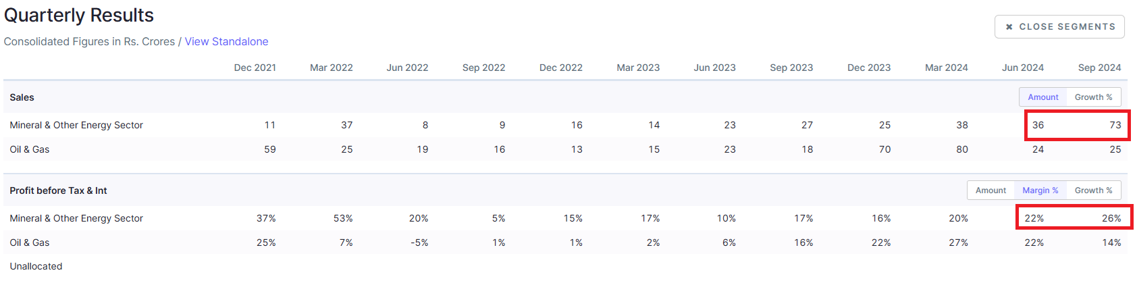The width and height of the screenshot is (1137, 281).
Task: Open the View Standalone link
Action: [x=226, y=41]
